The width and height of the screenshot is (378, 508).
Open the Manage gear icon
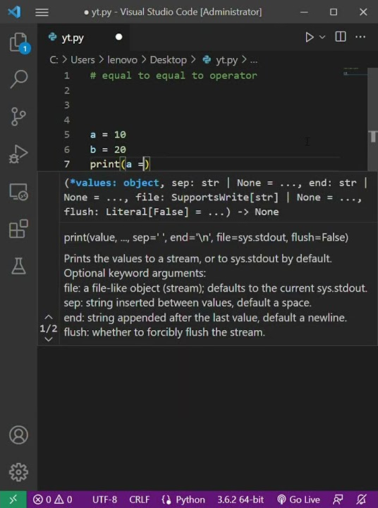click(18, 472)
